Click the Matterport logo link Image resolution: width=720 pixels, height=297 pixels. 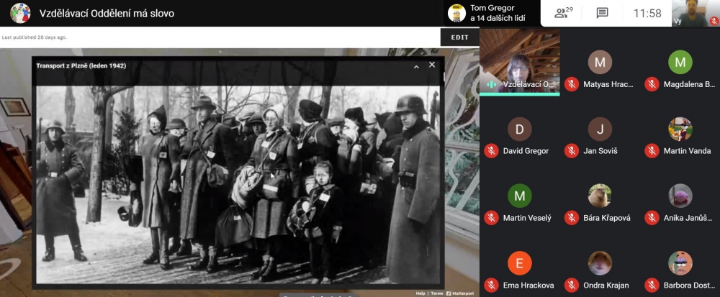pos(461,293)
